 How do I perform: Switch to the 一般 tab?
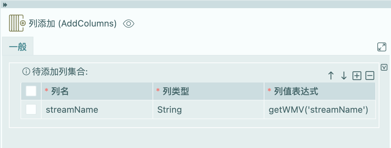(18, 47)
